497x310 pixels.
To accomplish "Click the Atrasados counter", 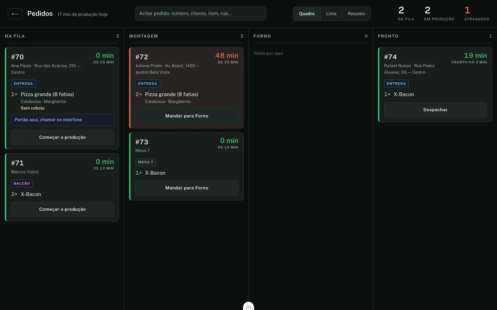I will tap(477, 14).
